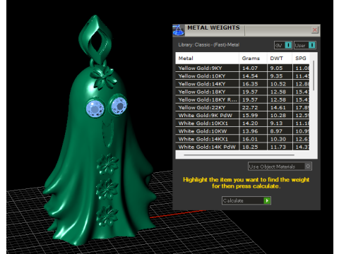Click the 14.07 grams cell

tap(253, 68)
